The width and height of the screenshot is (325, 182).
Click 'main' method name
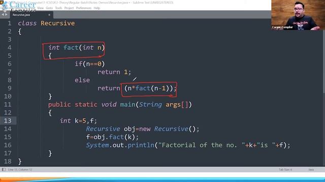[127, 105]
